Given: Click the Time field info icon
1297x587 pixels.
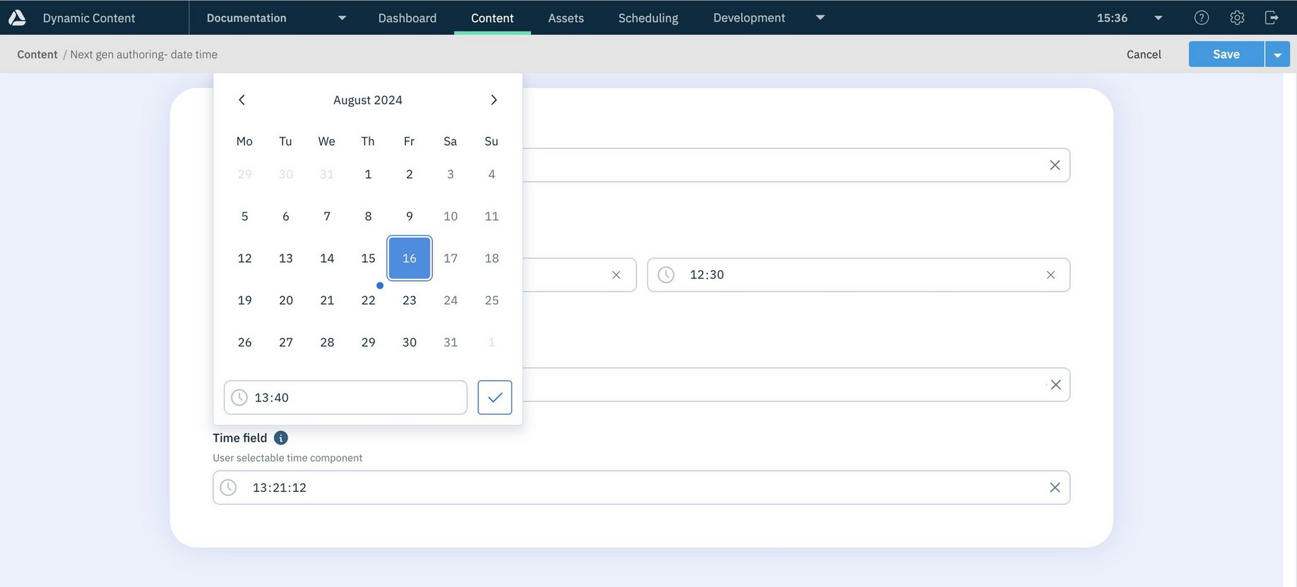Looking at the screenshot, I should pos(281,438).
